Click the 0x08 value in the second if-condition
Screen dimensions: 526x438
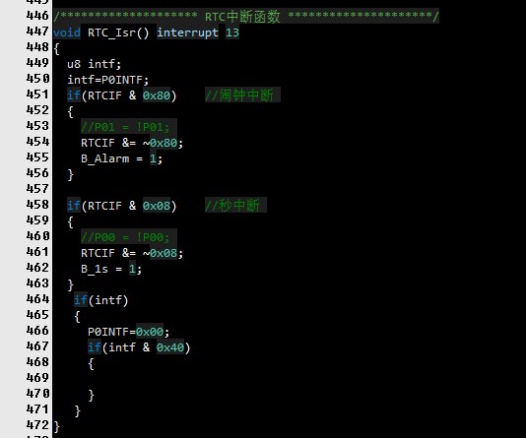157,206
